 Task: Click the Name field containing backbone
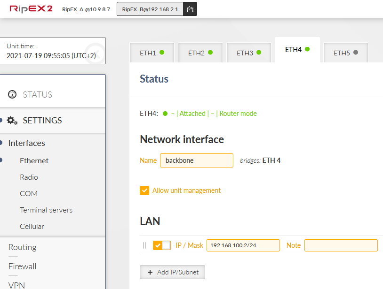[x=196, y=160]
